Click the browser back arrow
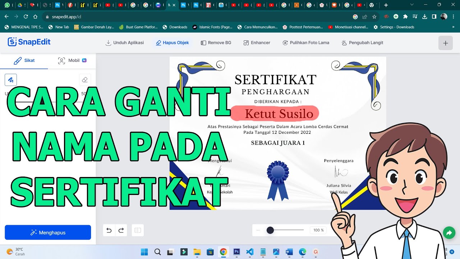The width and height of the screenshot is (460, 259). [6, 17]
